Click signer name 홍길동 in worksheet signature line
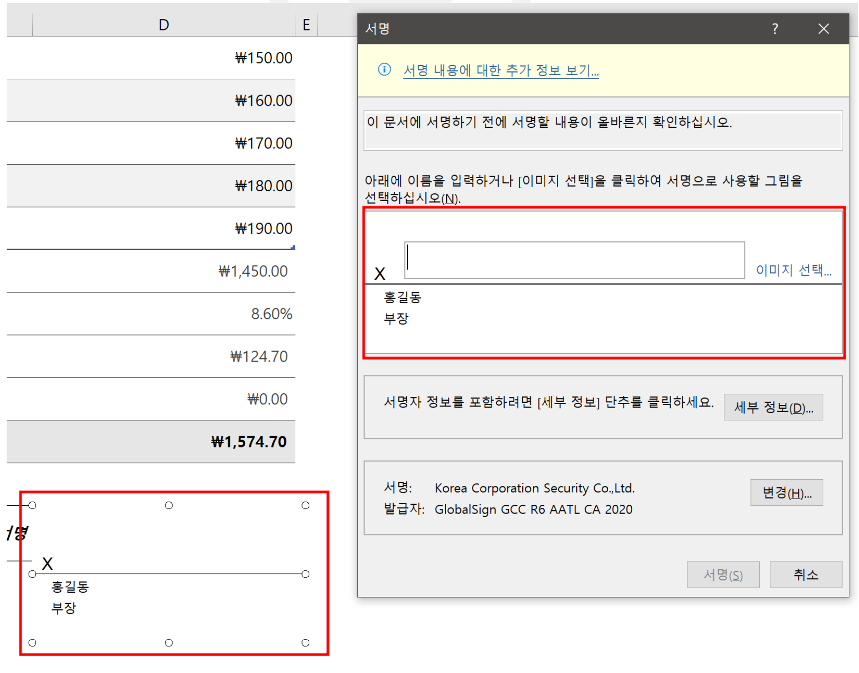859x673 pixels. (x=70, y=587)
